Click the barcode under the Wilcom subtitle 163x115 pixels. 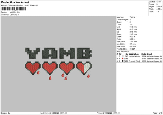tap(14, 9)
